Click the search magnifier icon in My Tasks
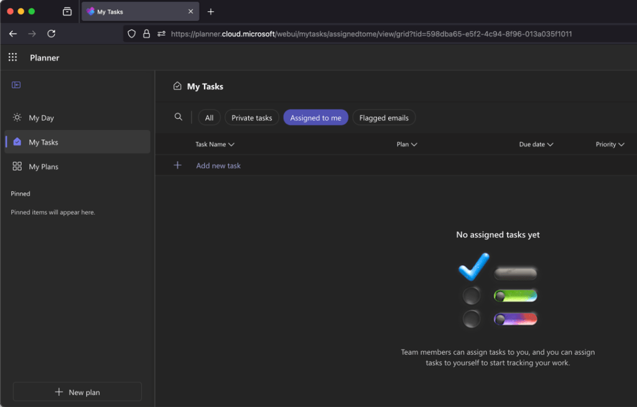Viewport: 637px width, 407px height. [179, 117]
